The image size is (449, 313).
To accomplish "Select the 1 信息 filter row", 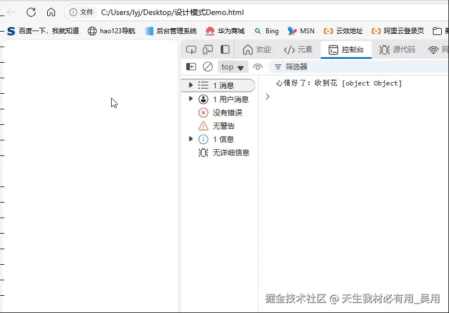I will pos(218,139).
